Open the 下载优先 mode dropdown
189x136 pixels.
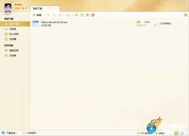[10, 133]
